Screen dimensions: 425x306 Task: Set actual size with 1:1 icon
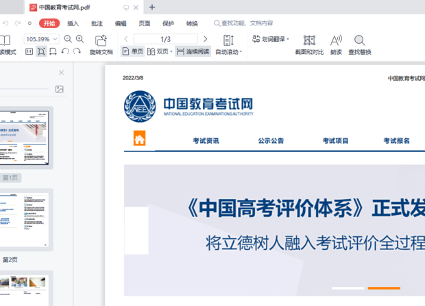click(x=29, y=51)
